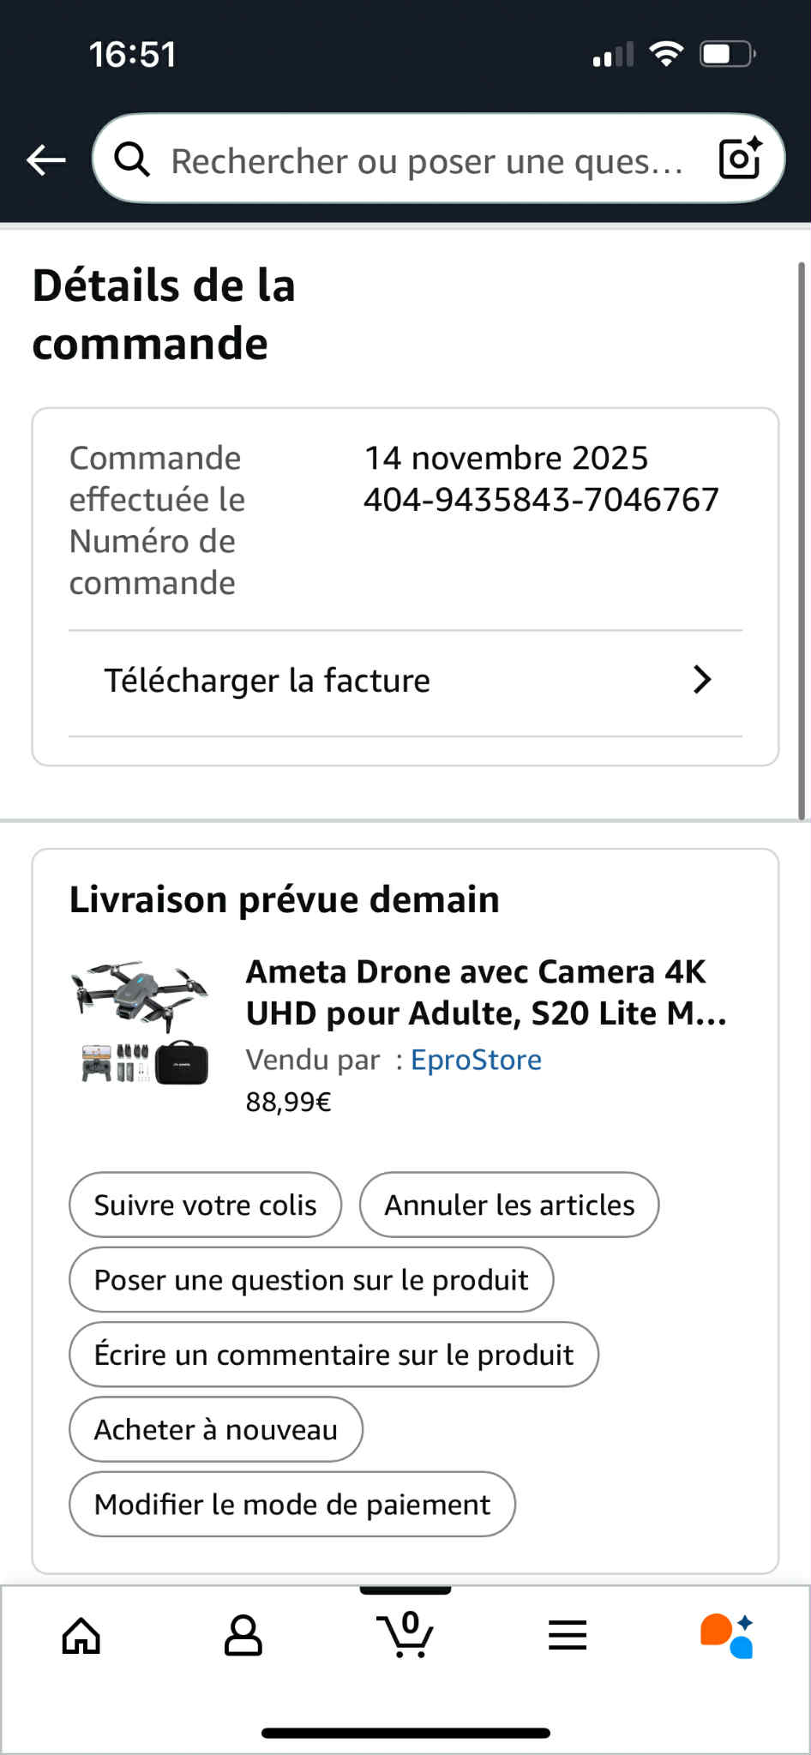Choose Modifier le mode de paiement
This screenshot has height=1755, width=811.
292,1504
